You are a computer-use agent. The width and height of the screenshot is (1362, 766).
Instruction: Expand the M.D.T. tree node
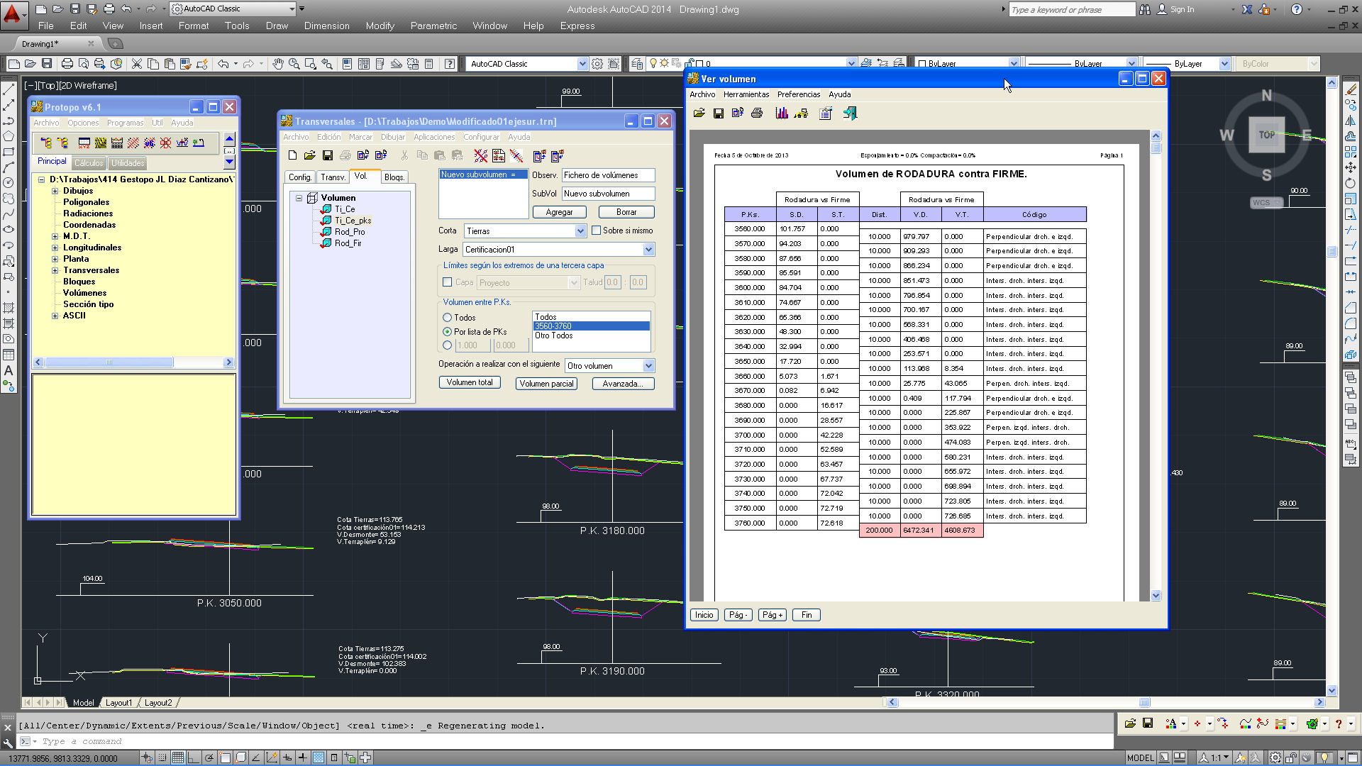(x=55, y=236)
